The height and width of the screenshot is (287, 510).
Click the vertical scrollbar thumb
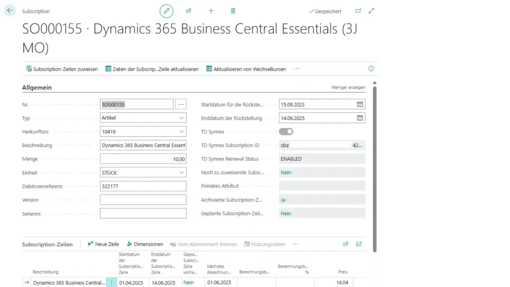click(x=375, y=169)
